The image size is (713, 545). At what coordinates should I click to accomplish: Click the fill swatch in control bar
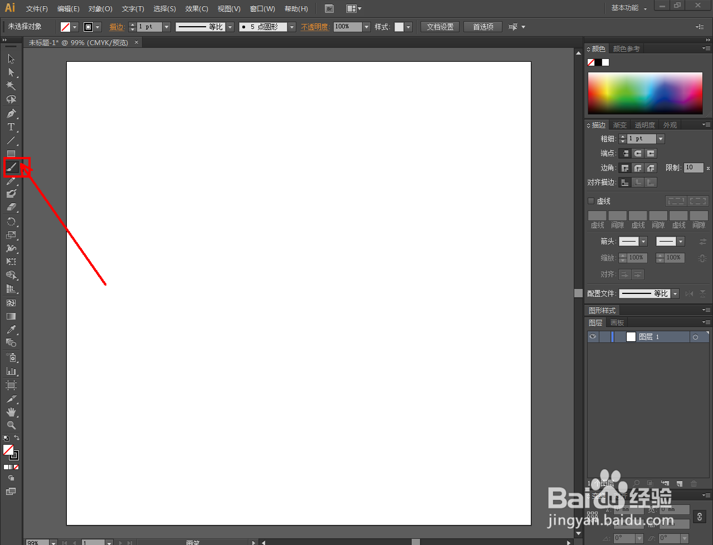click(65, 27)
